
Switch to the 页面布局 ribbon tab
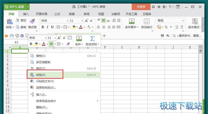click(x=42, y=14)
